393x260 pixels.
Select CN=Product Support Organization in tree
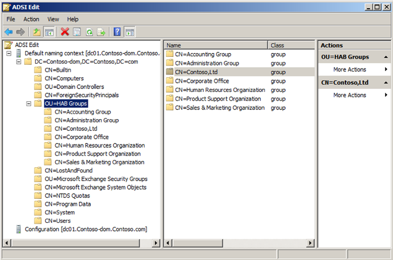98,154
